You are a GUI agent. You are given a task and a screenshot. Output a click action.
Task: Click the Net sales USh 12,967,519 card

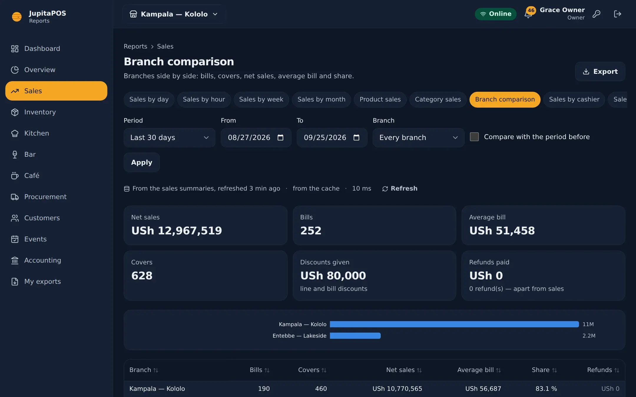click(206, 225)
